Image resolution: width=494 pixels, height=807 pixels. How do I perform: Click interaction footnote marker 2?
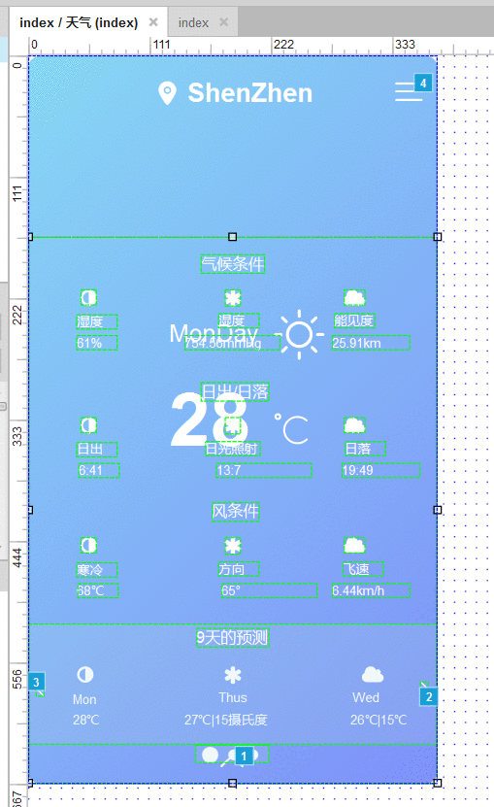429,697
